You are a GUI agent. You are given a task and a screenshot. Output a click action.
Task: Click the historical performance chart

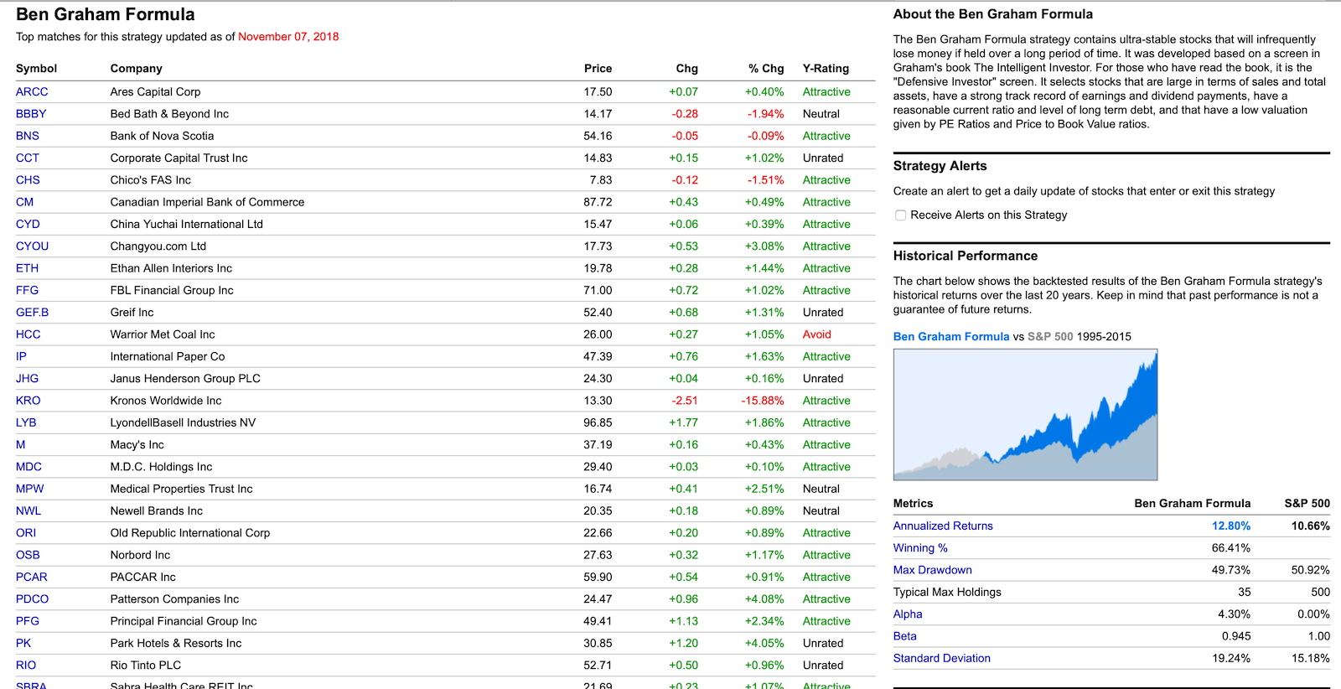click(1025, 415)
